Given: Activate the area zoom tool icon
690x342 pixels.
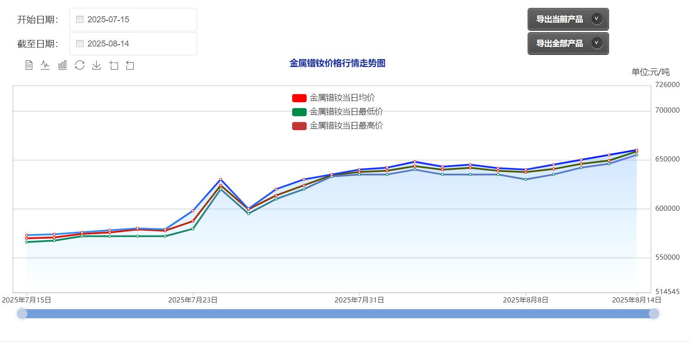Looking at the screenshot, I should coord(114,65).
